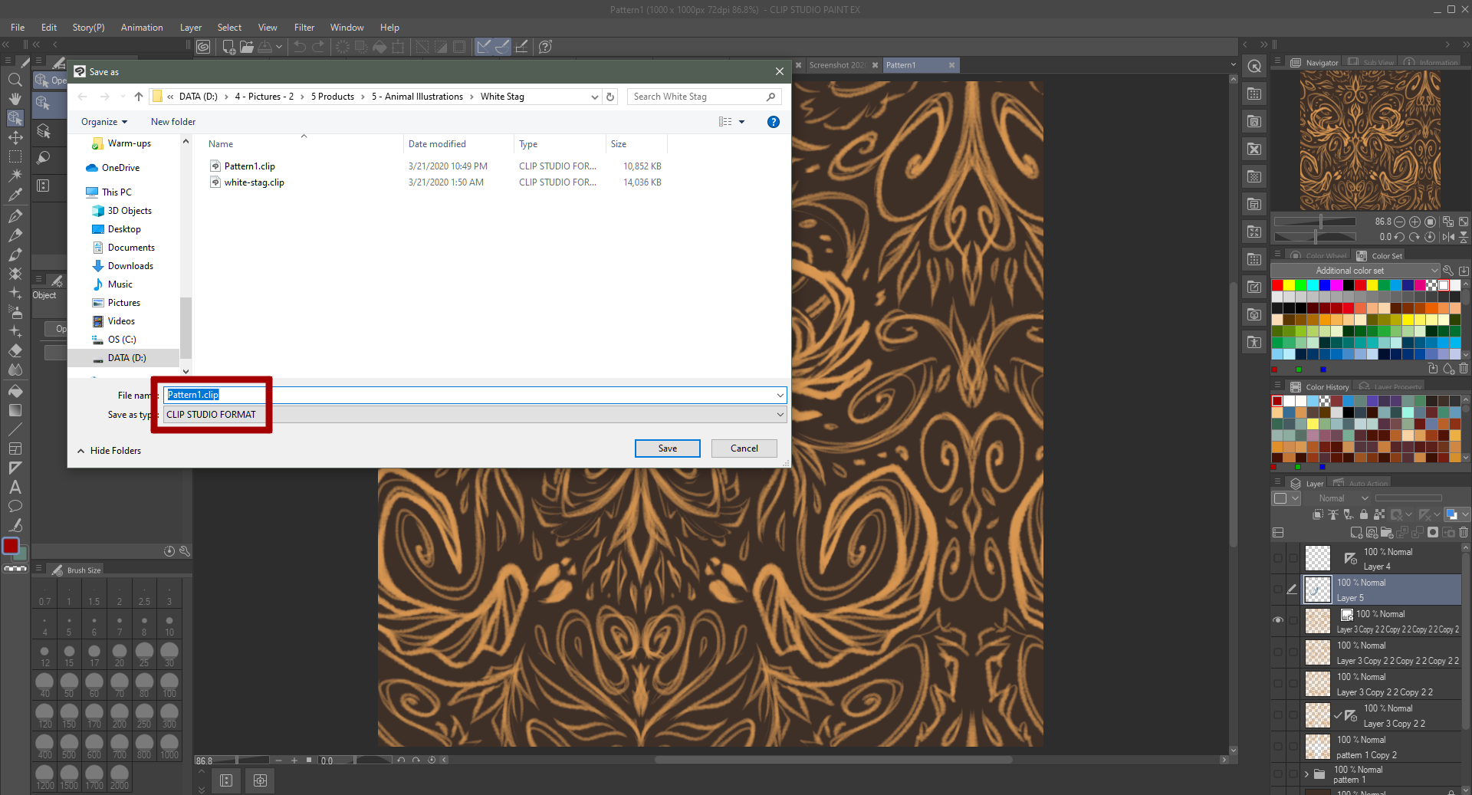Go up one folder level in dialog
The image size is (1472, 795).
[138, 97]
